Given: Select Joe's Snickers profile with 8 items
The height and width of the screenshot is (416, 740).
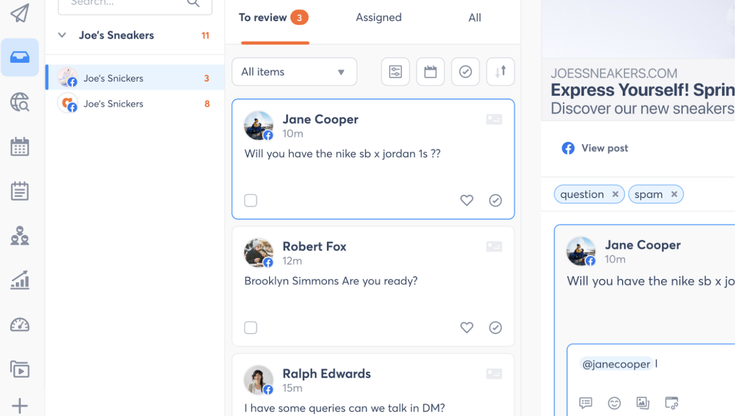Looking at the screenshot, I should click(135, 103).
